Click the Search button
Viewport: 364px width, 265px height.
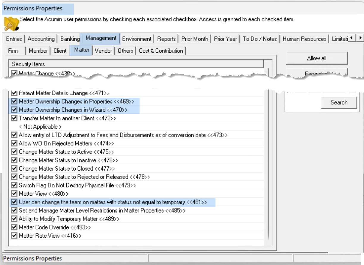339,102
